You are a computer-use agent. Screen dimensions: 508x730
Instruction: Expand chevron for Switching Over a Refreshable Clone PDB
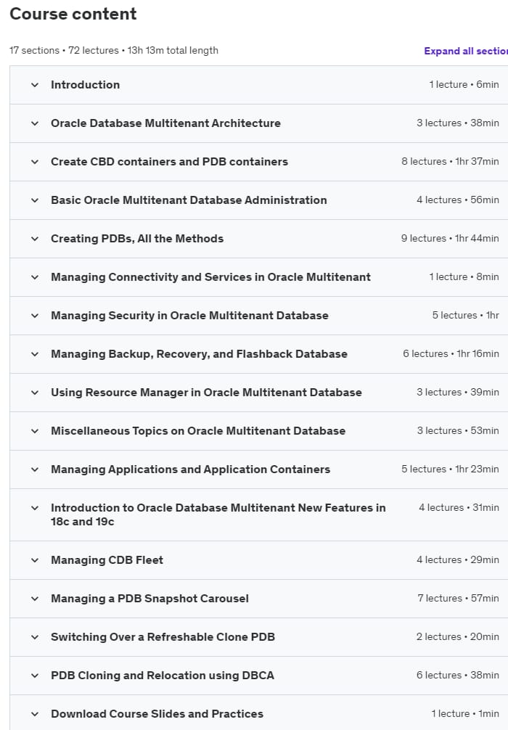[35, 637]
